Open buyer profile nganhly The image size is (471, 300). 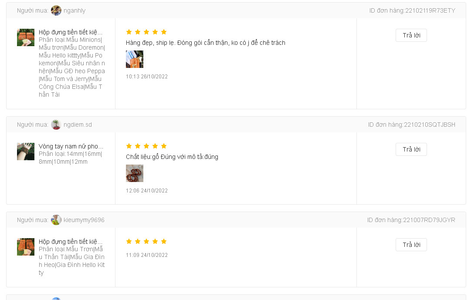coord(75,10)
